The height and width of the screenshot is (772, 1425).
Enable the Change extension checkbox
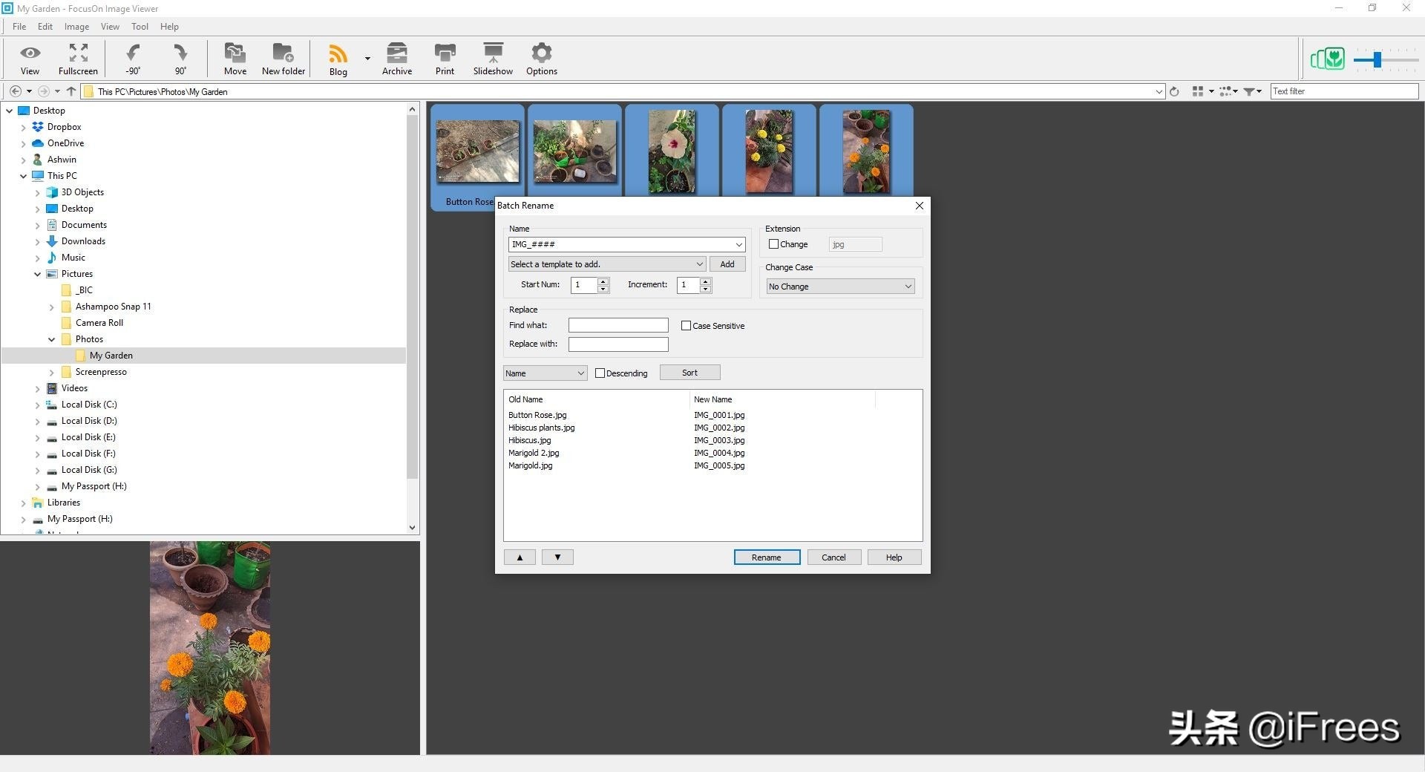773,244
